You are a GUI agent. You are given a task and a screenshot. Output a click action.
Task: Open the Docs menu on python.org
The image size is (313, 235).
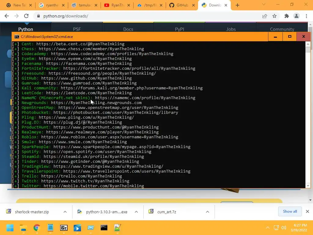[x=128, y=29]
